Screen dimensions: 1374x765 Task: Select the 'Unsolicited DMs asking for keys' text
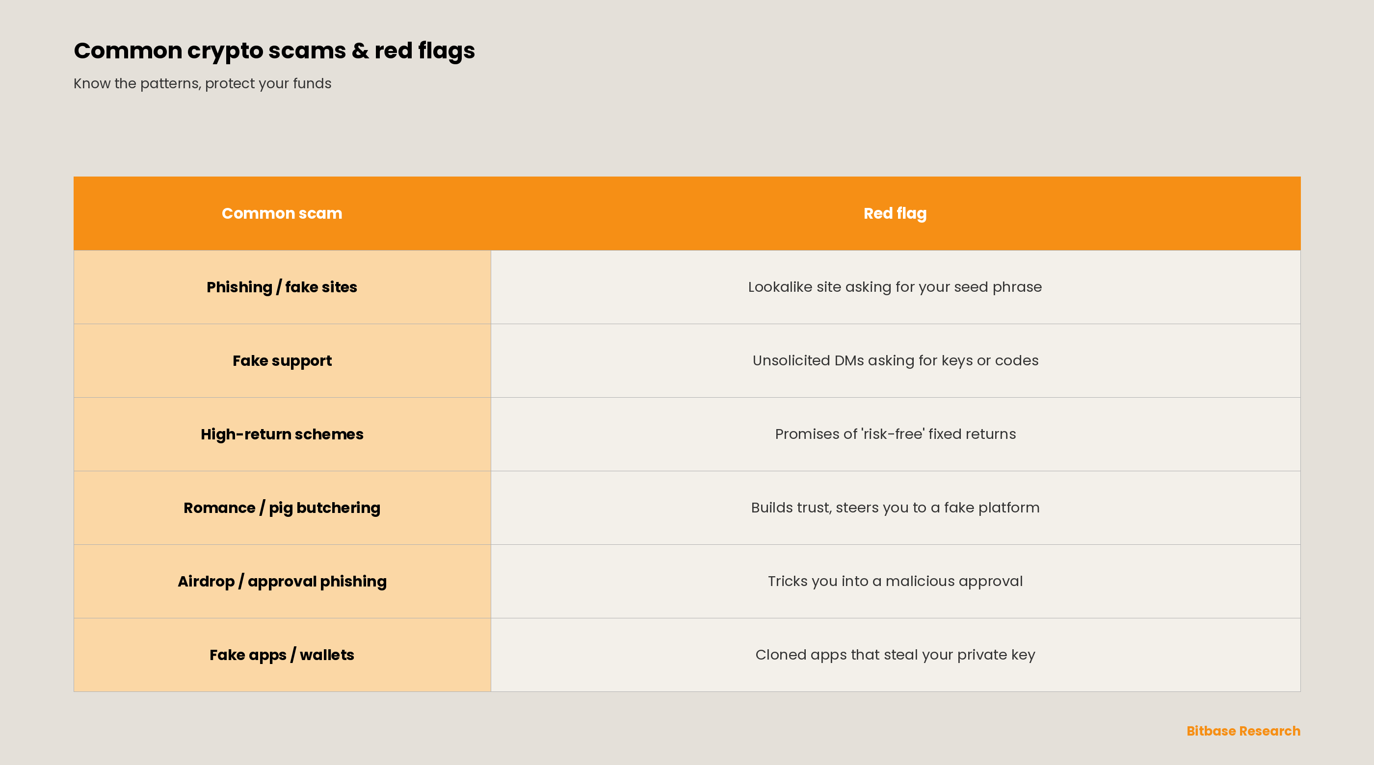coord(861,361)
